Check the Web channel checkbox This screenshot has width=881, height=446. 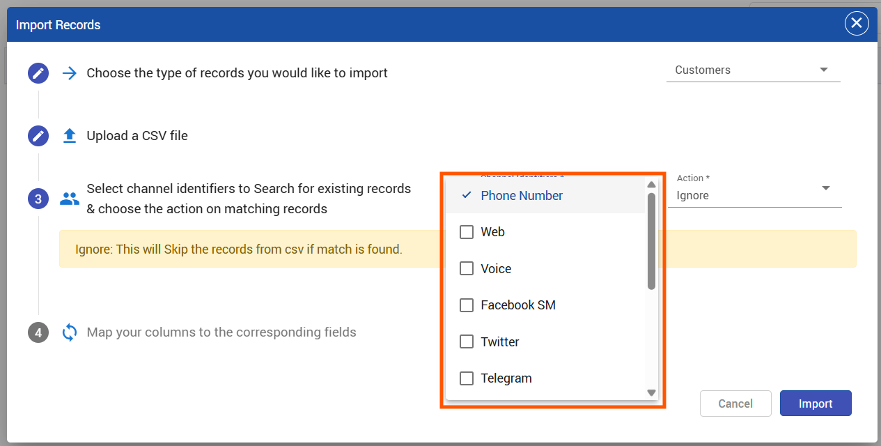point(467,232)
